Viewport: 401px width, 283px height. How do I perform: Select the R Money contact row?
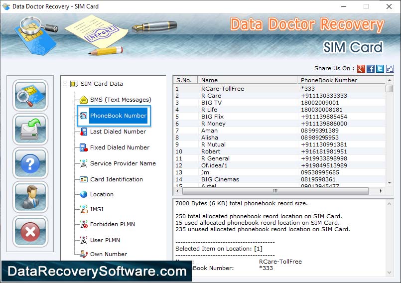(x=279, y=124)
